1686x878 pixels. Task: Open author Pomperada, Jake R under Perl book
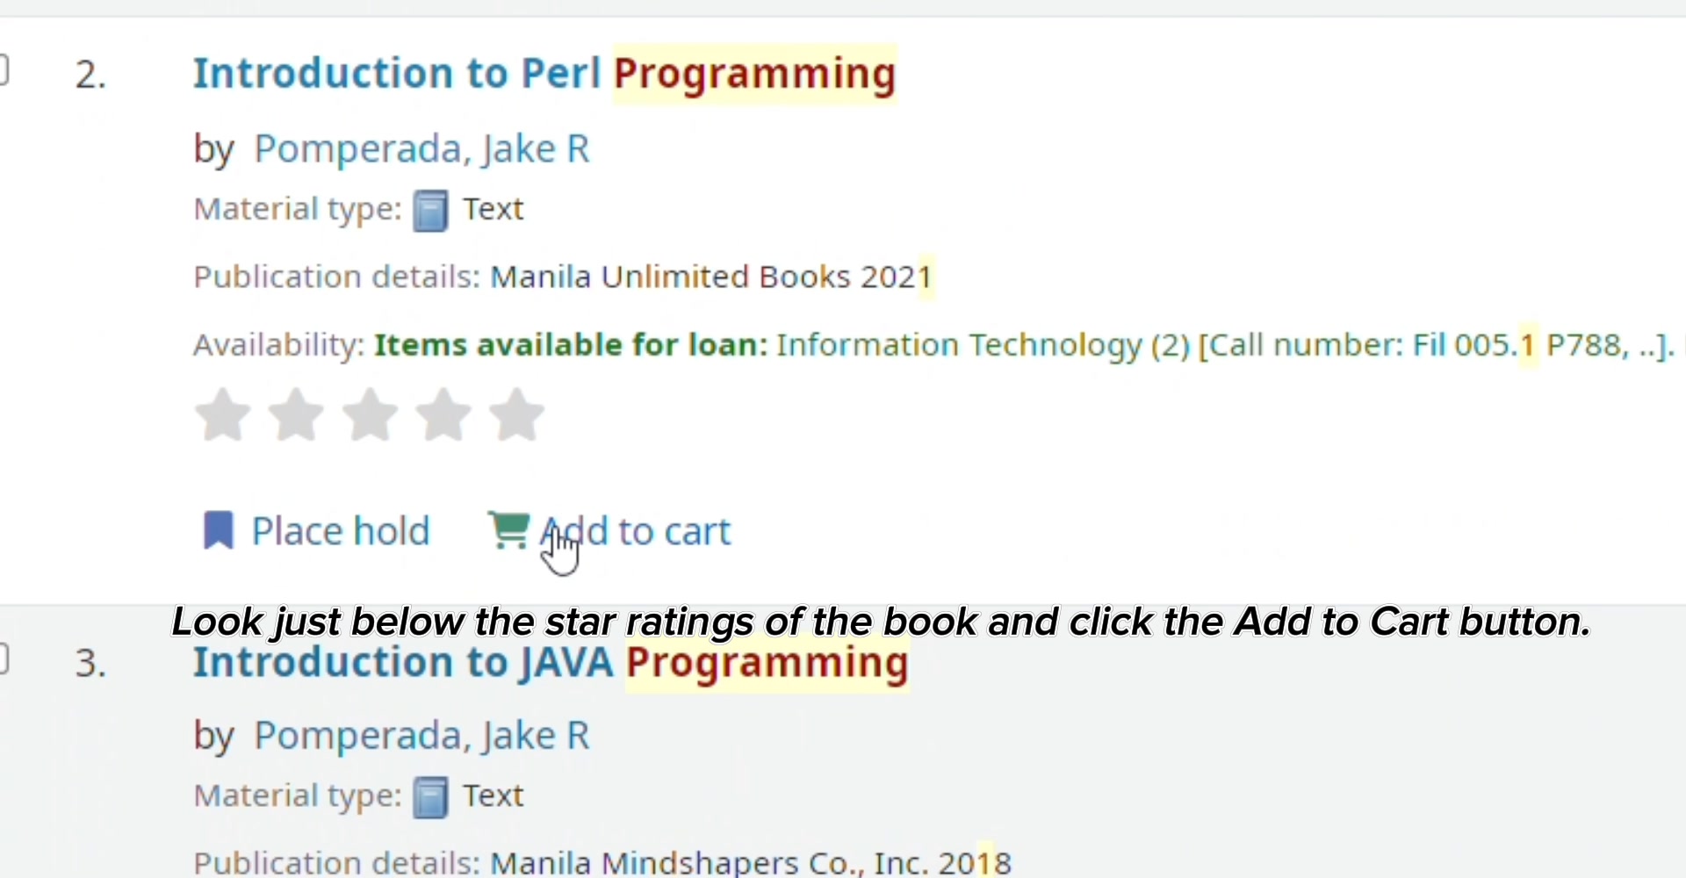[x=421, y=149]
